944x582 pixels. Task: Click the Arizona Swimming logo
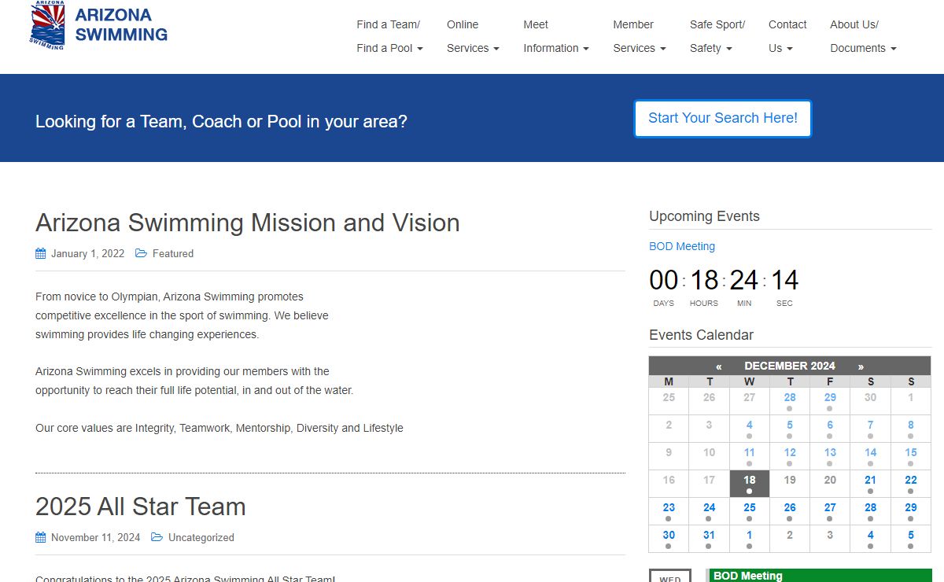tap(99, 26)
